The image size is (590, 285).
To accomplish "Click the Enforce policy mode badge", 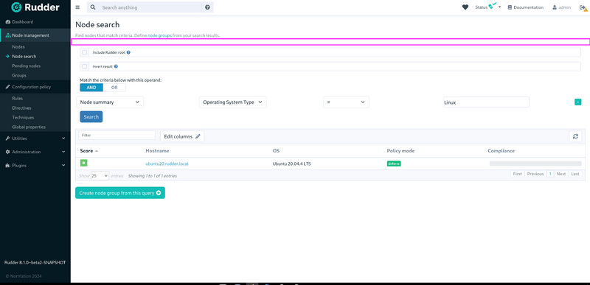I will (x=394, y=163).
